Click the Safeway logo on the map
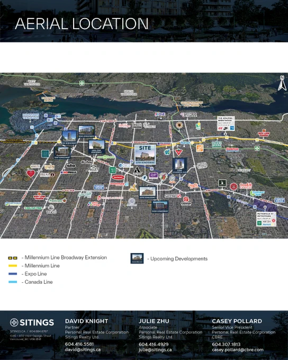 (173, 196)
